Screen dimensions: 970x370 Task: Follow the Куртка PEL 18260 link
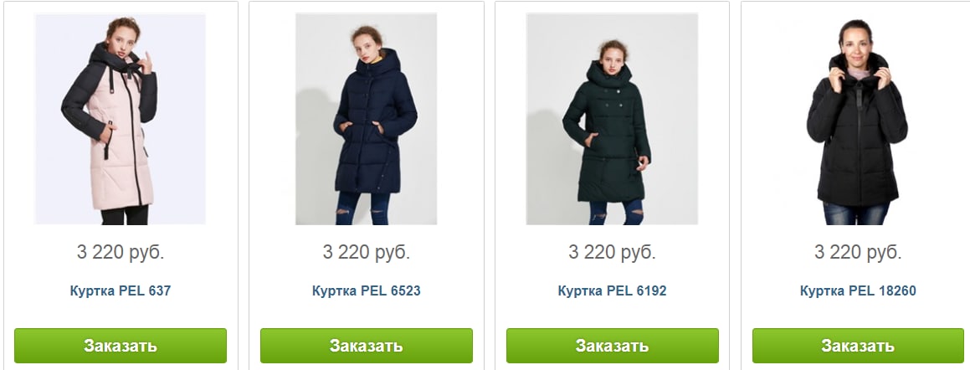pos(858,290)
